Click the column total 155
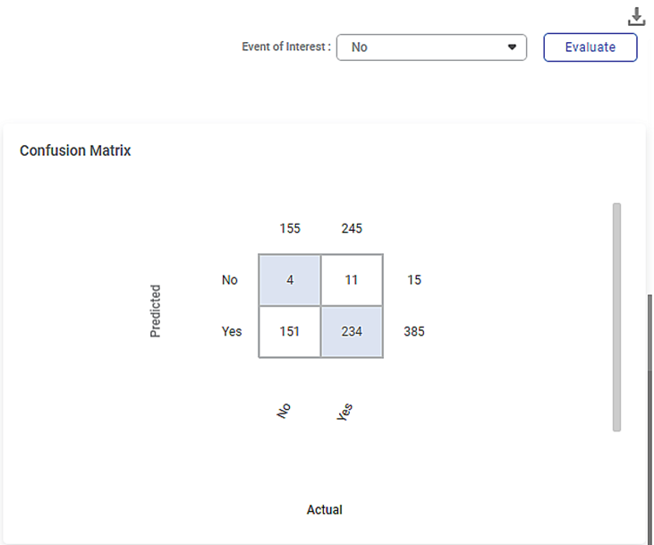 290,228
